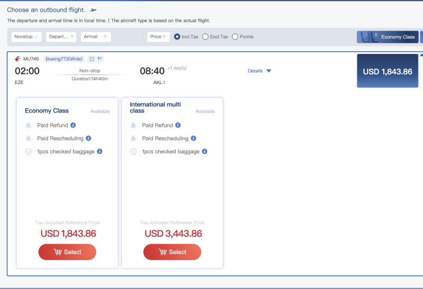
Task: Click International multi class Paid Rescheduling info icon
Action: [x=194, y=138]
